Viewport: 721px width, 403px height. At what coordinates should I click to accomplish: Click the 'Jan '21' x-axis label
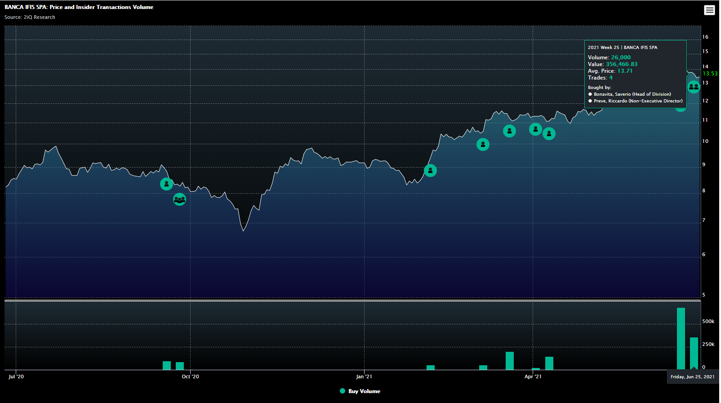pos(364,376)
